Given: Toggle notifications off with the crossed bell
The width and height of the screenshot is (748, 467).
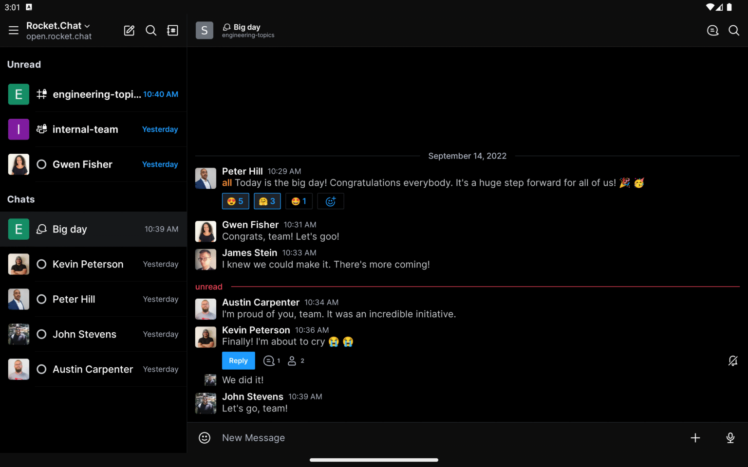Looking at the screenshot, I should click(733, 360).
